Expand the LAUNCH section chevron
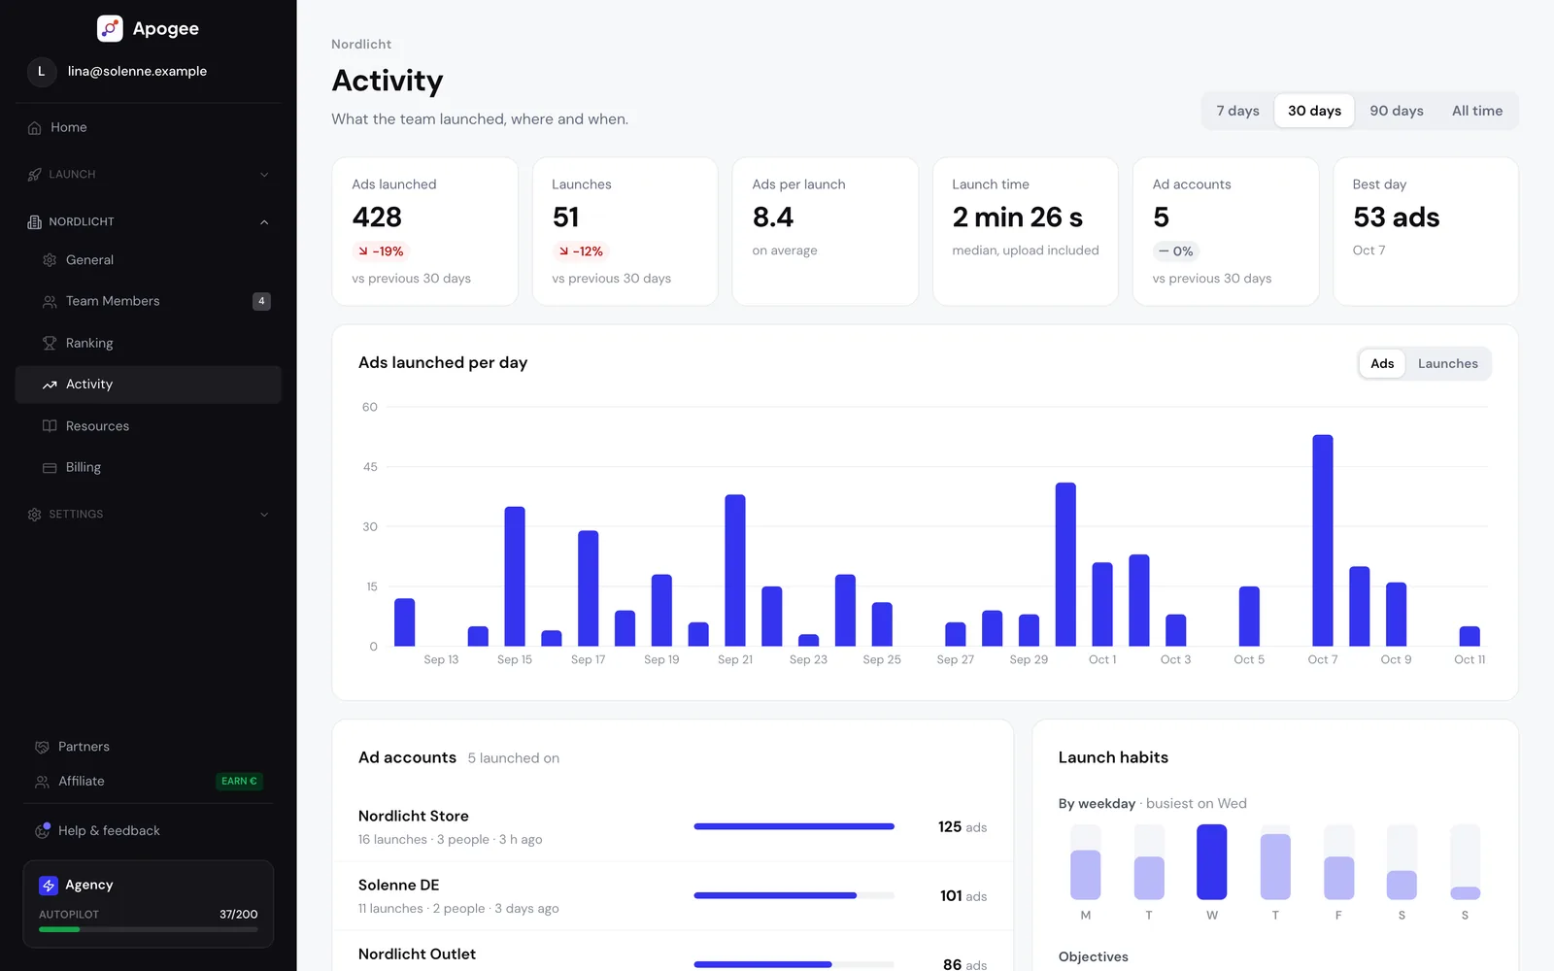The width and height of the screenshot is (1554, 971). 264,175
